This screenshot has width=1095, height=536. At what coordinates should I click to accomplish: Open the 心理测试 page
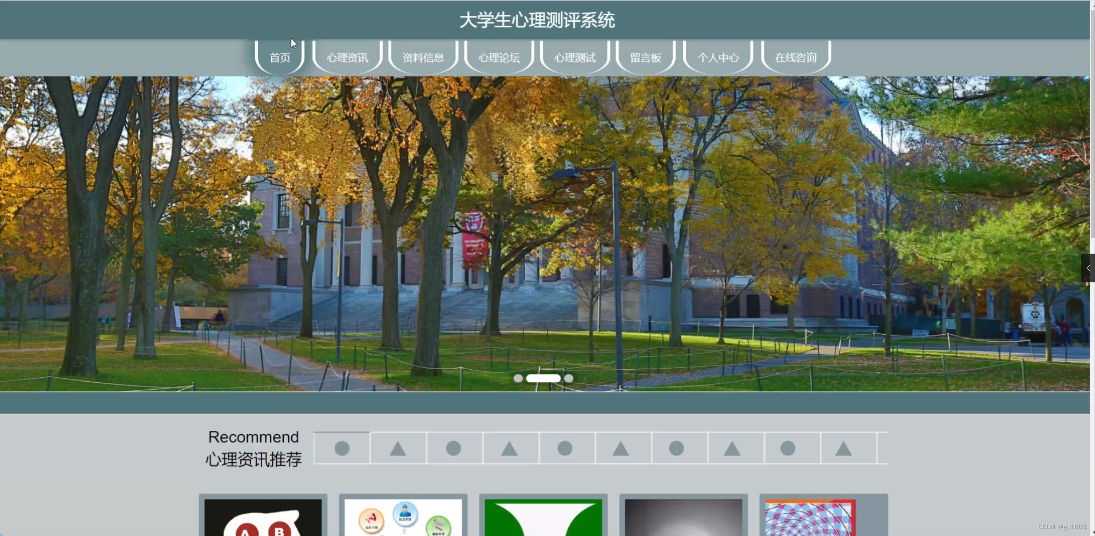[x=575, y=57]
